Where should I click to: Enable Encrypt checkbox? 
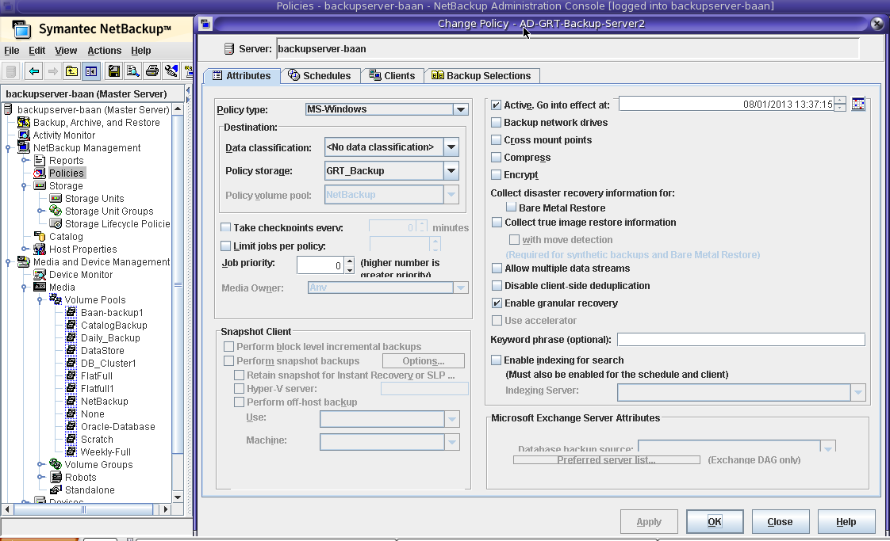496,175
